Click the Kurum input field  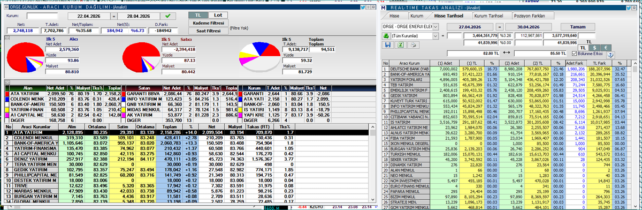[42, 16]
